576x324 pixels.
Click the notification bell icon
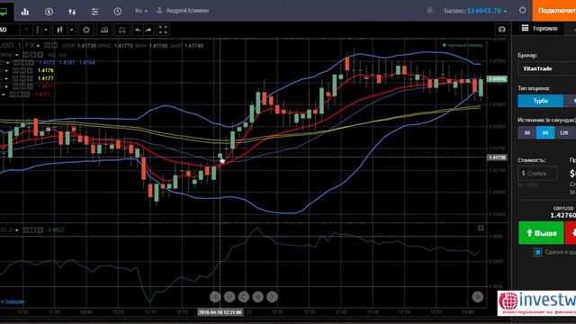[x=429, y=11]
